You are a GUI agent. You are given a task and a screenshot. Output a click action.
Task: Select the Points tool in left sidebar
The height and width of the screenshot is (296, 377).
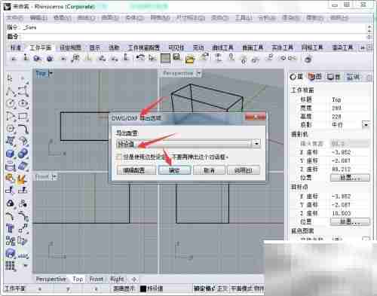[23, 78]
